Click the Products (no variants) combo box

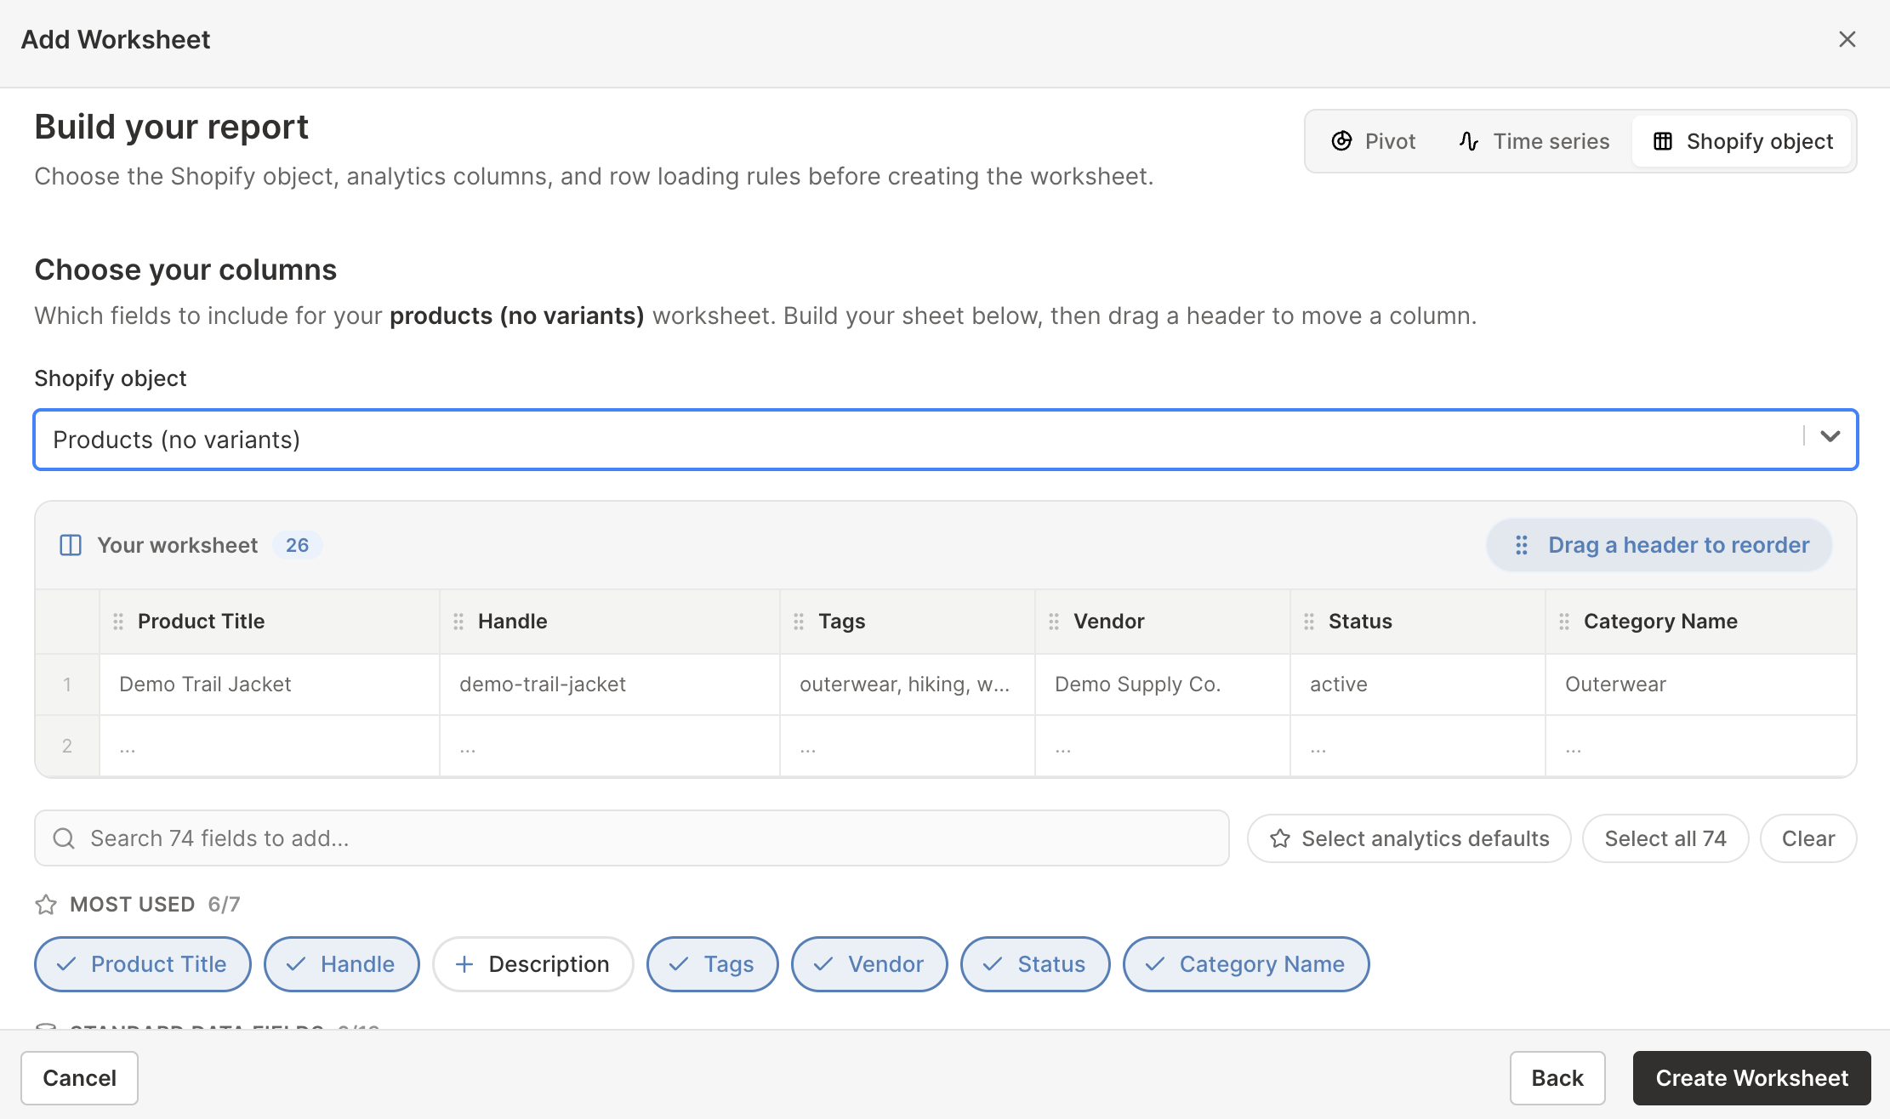(945, 440)
